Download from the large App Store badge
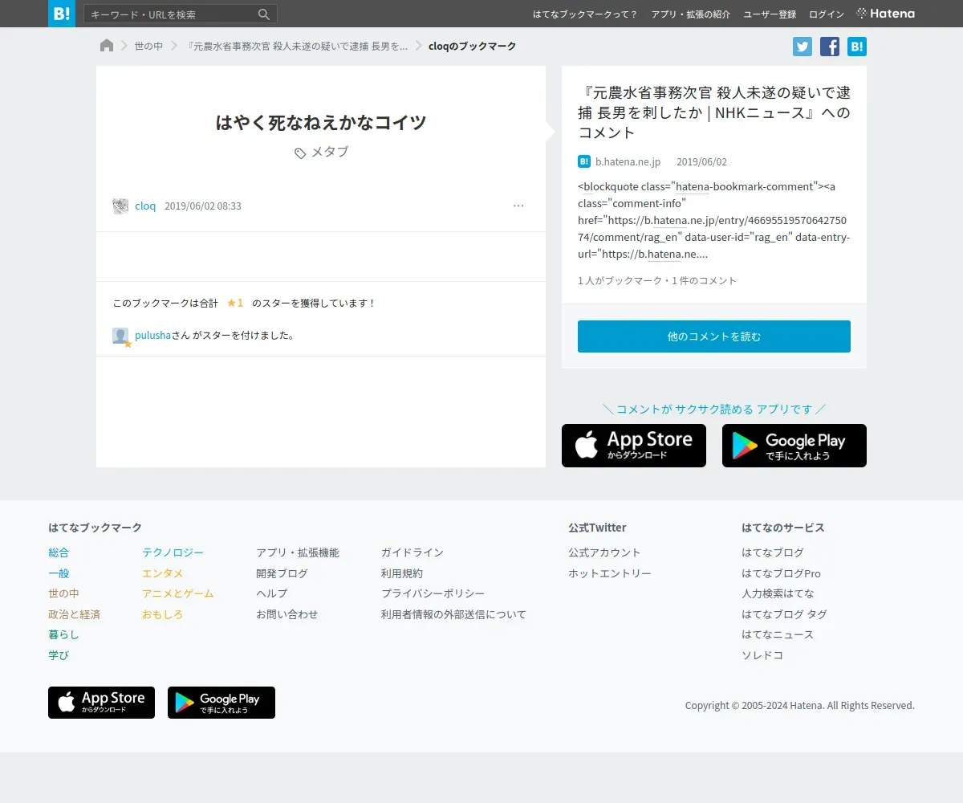The height and width of the screenshot is (803, 963). click(634, 446)
